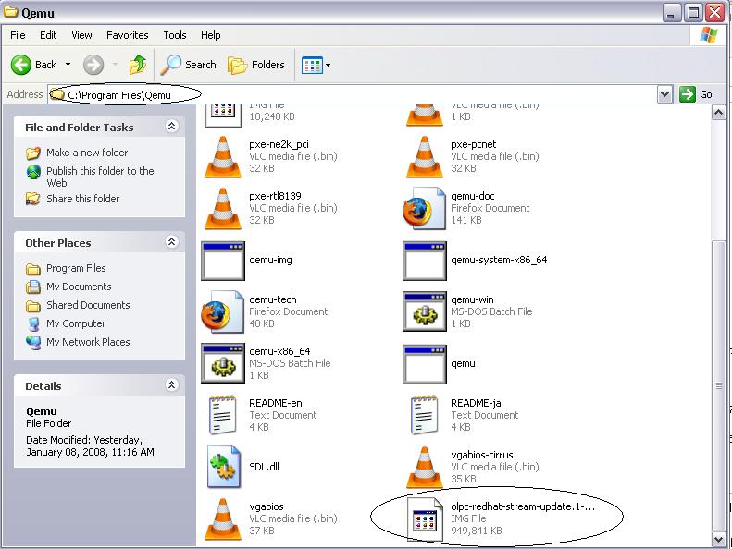Toggle the Folders pane button

tap(256, 65)
